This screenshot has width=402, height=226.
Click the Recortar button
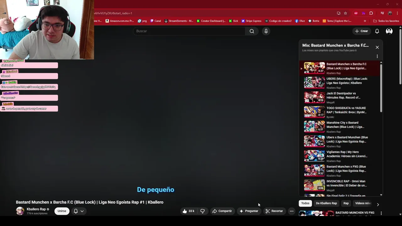click(x=274, y=211)
